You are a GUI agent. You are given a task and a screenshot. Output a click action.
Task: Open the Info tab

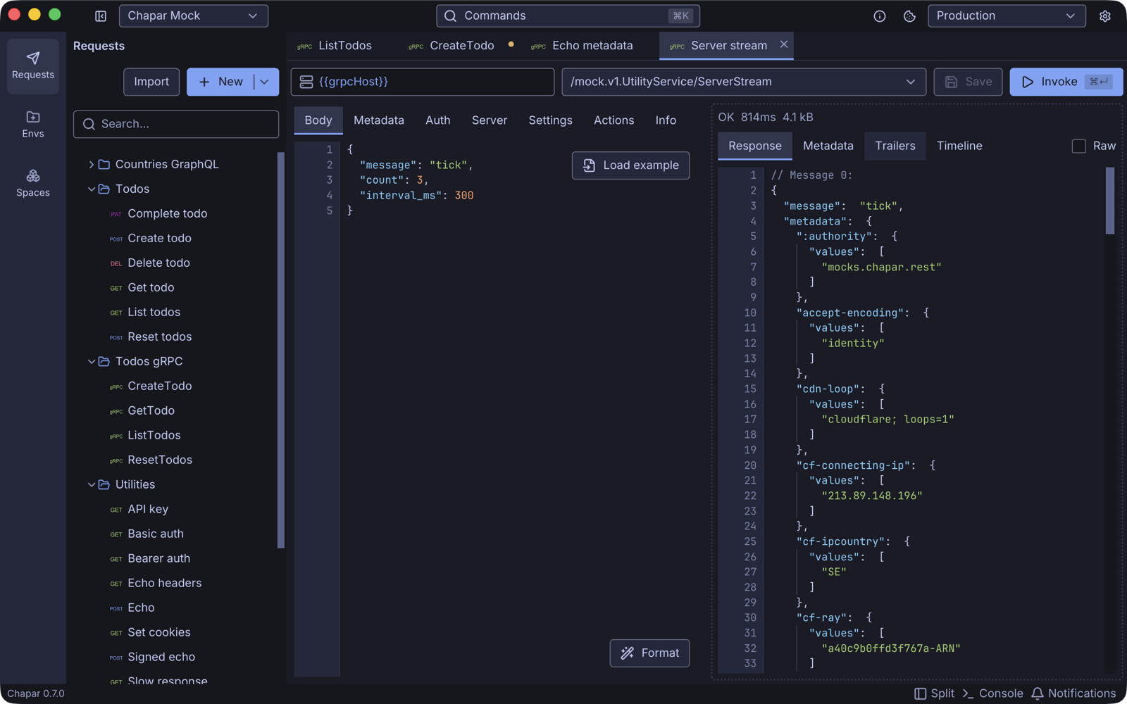(666, 120)
